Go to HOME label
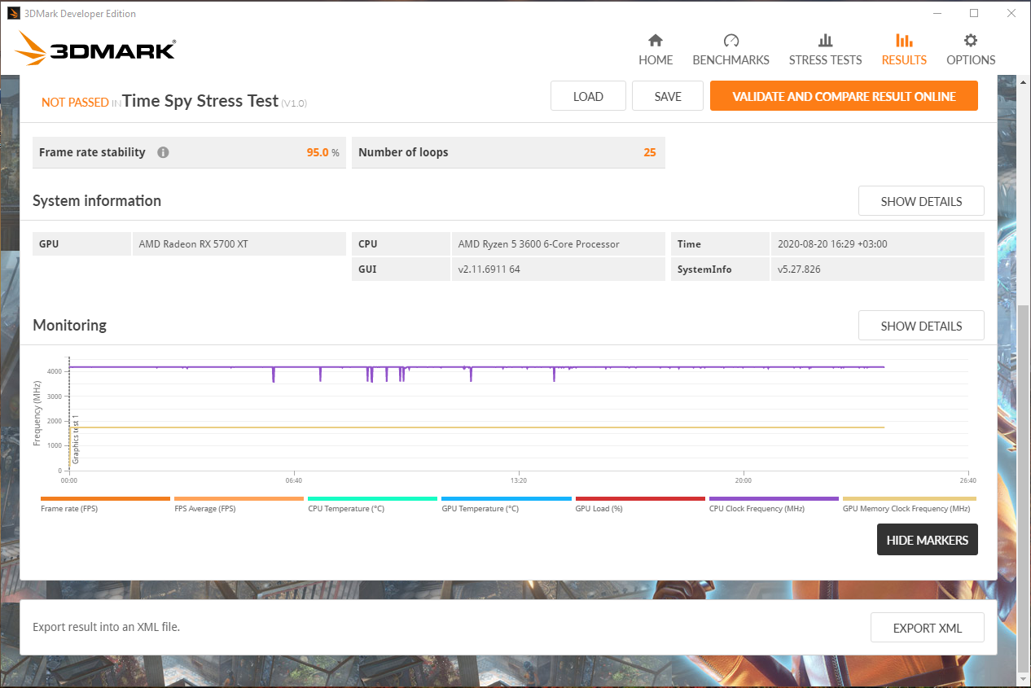The width and height of the screenshot is (1031, 688). pyautogui.click(x=656, y=60)
